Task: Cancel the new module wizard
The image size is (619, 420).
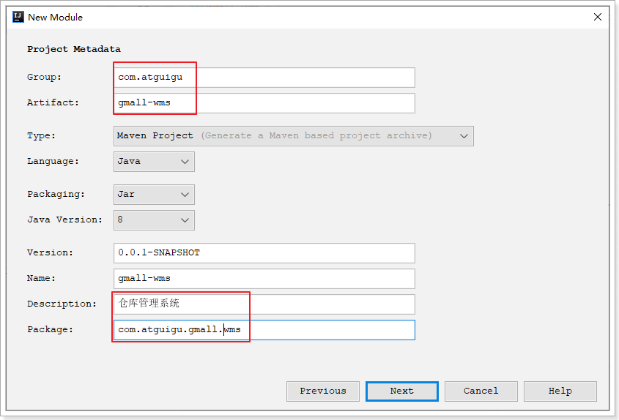Action: (x=481, y=391)
